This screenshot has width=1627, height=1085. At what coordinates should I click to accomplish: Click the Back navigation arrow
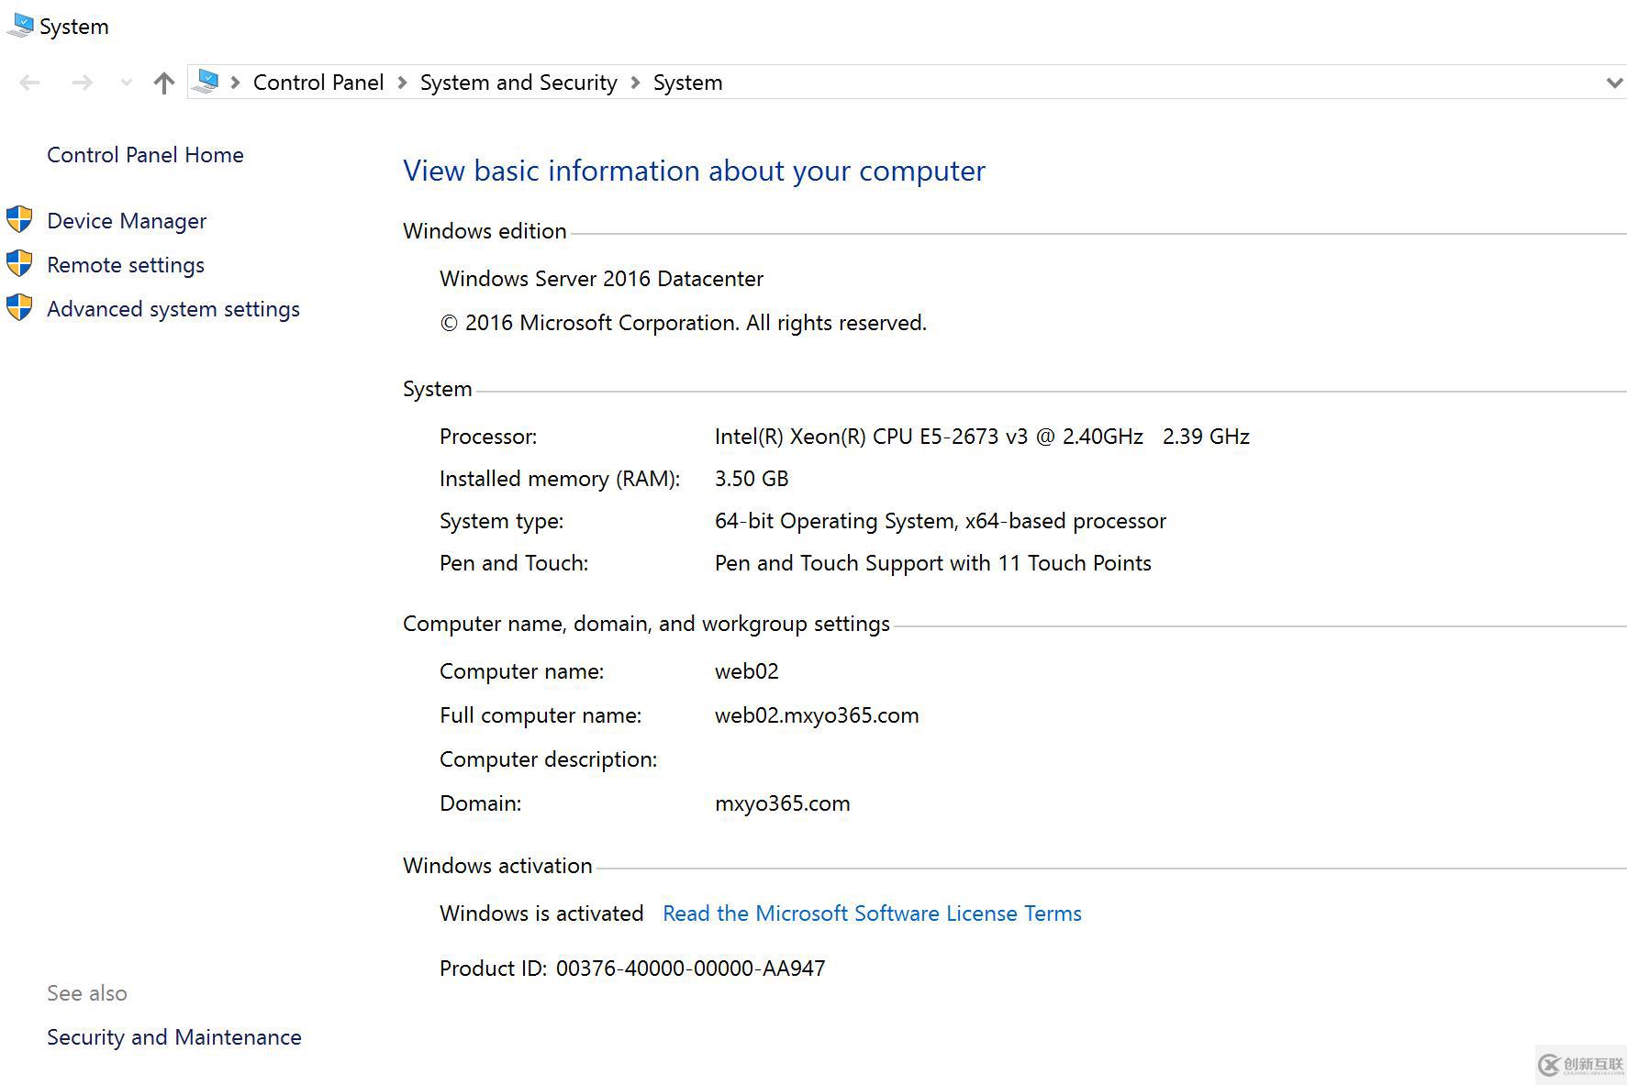[29, 83]
